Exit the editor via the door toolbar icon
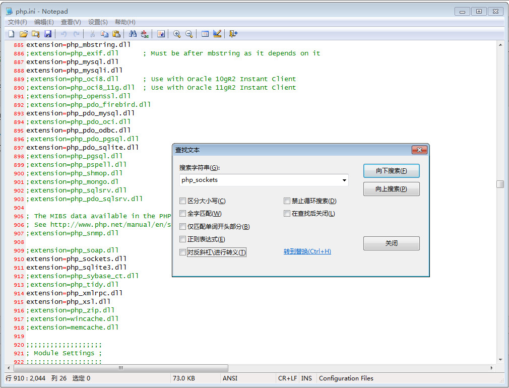Screen dimensions: 509x388 pos(232,34)
